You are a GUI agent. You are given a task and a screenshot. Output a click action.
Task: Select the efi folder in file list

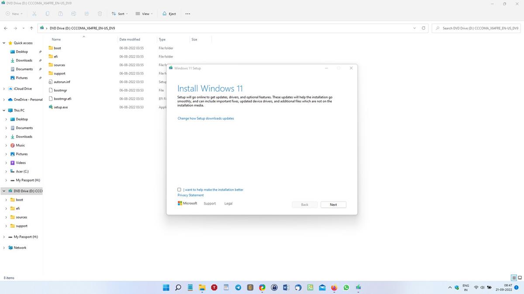point(56,57)
